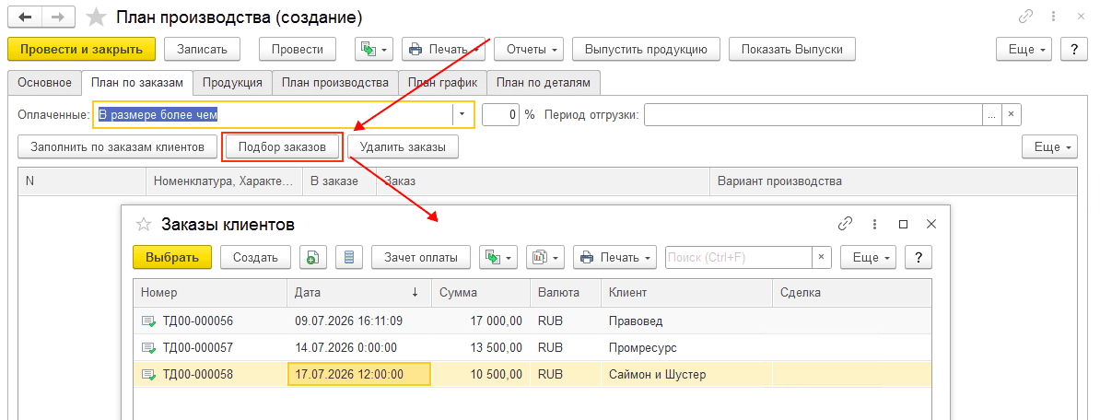
Task: Click Клиент column header
Action: tap(686, 292)
